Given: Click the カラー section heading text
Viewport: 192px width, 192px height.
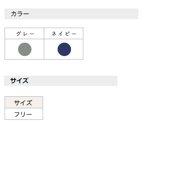Looking at the screenshot, I should 20,14.
